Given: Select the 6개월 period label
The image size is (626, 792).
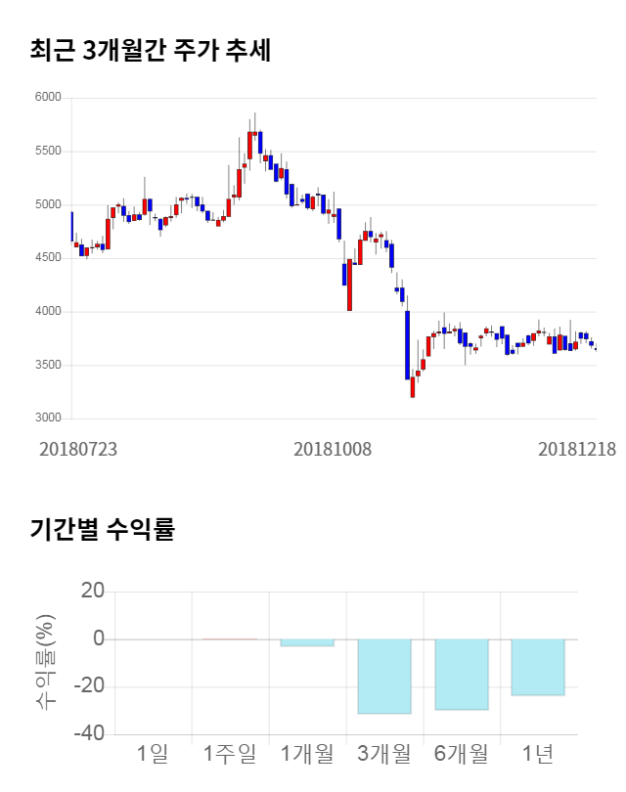Looking at the screenshot, I should click(x=461, y=754).
